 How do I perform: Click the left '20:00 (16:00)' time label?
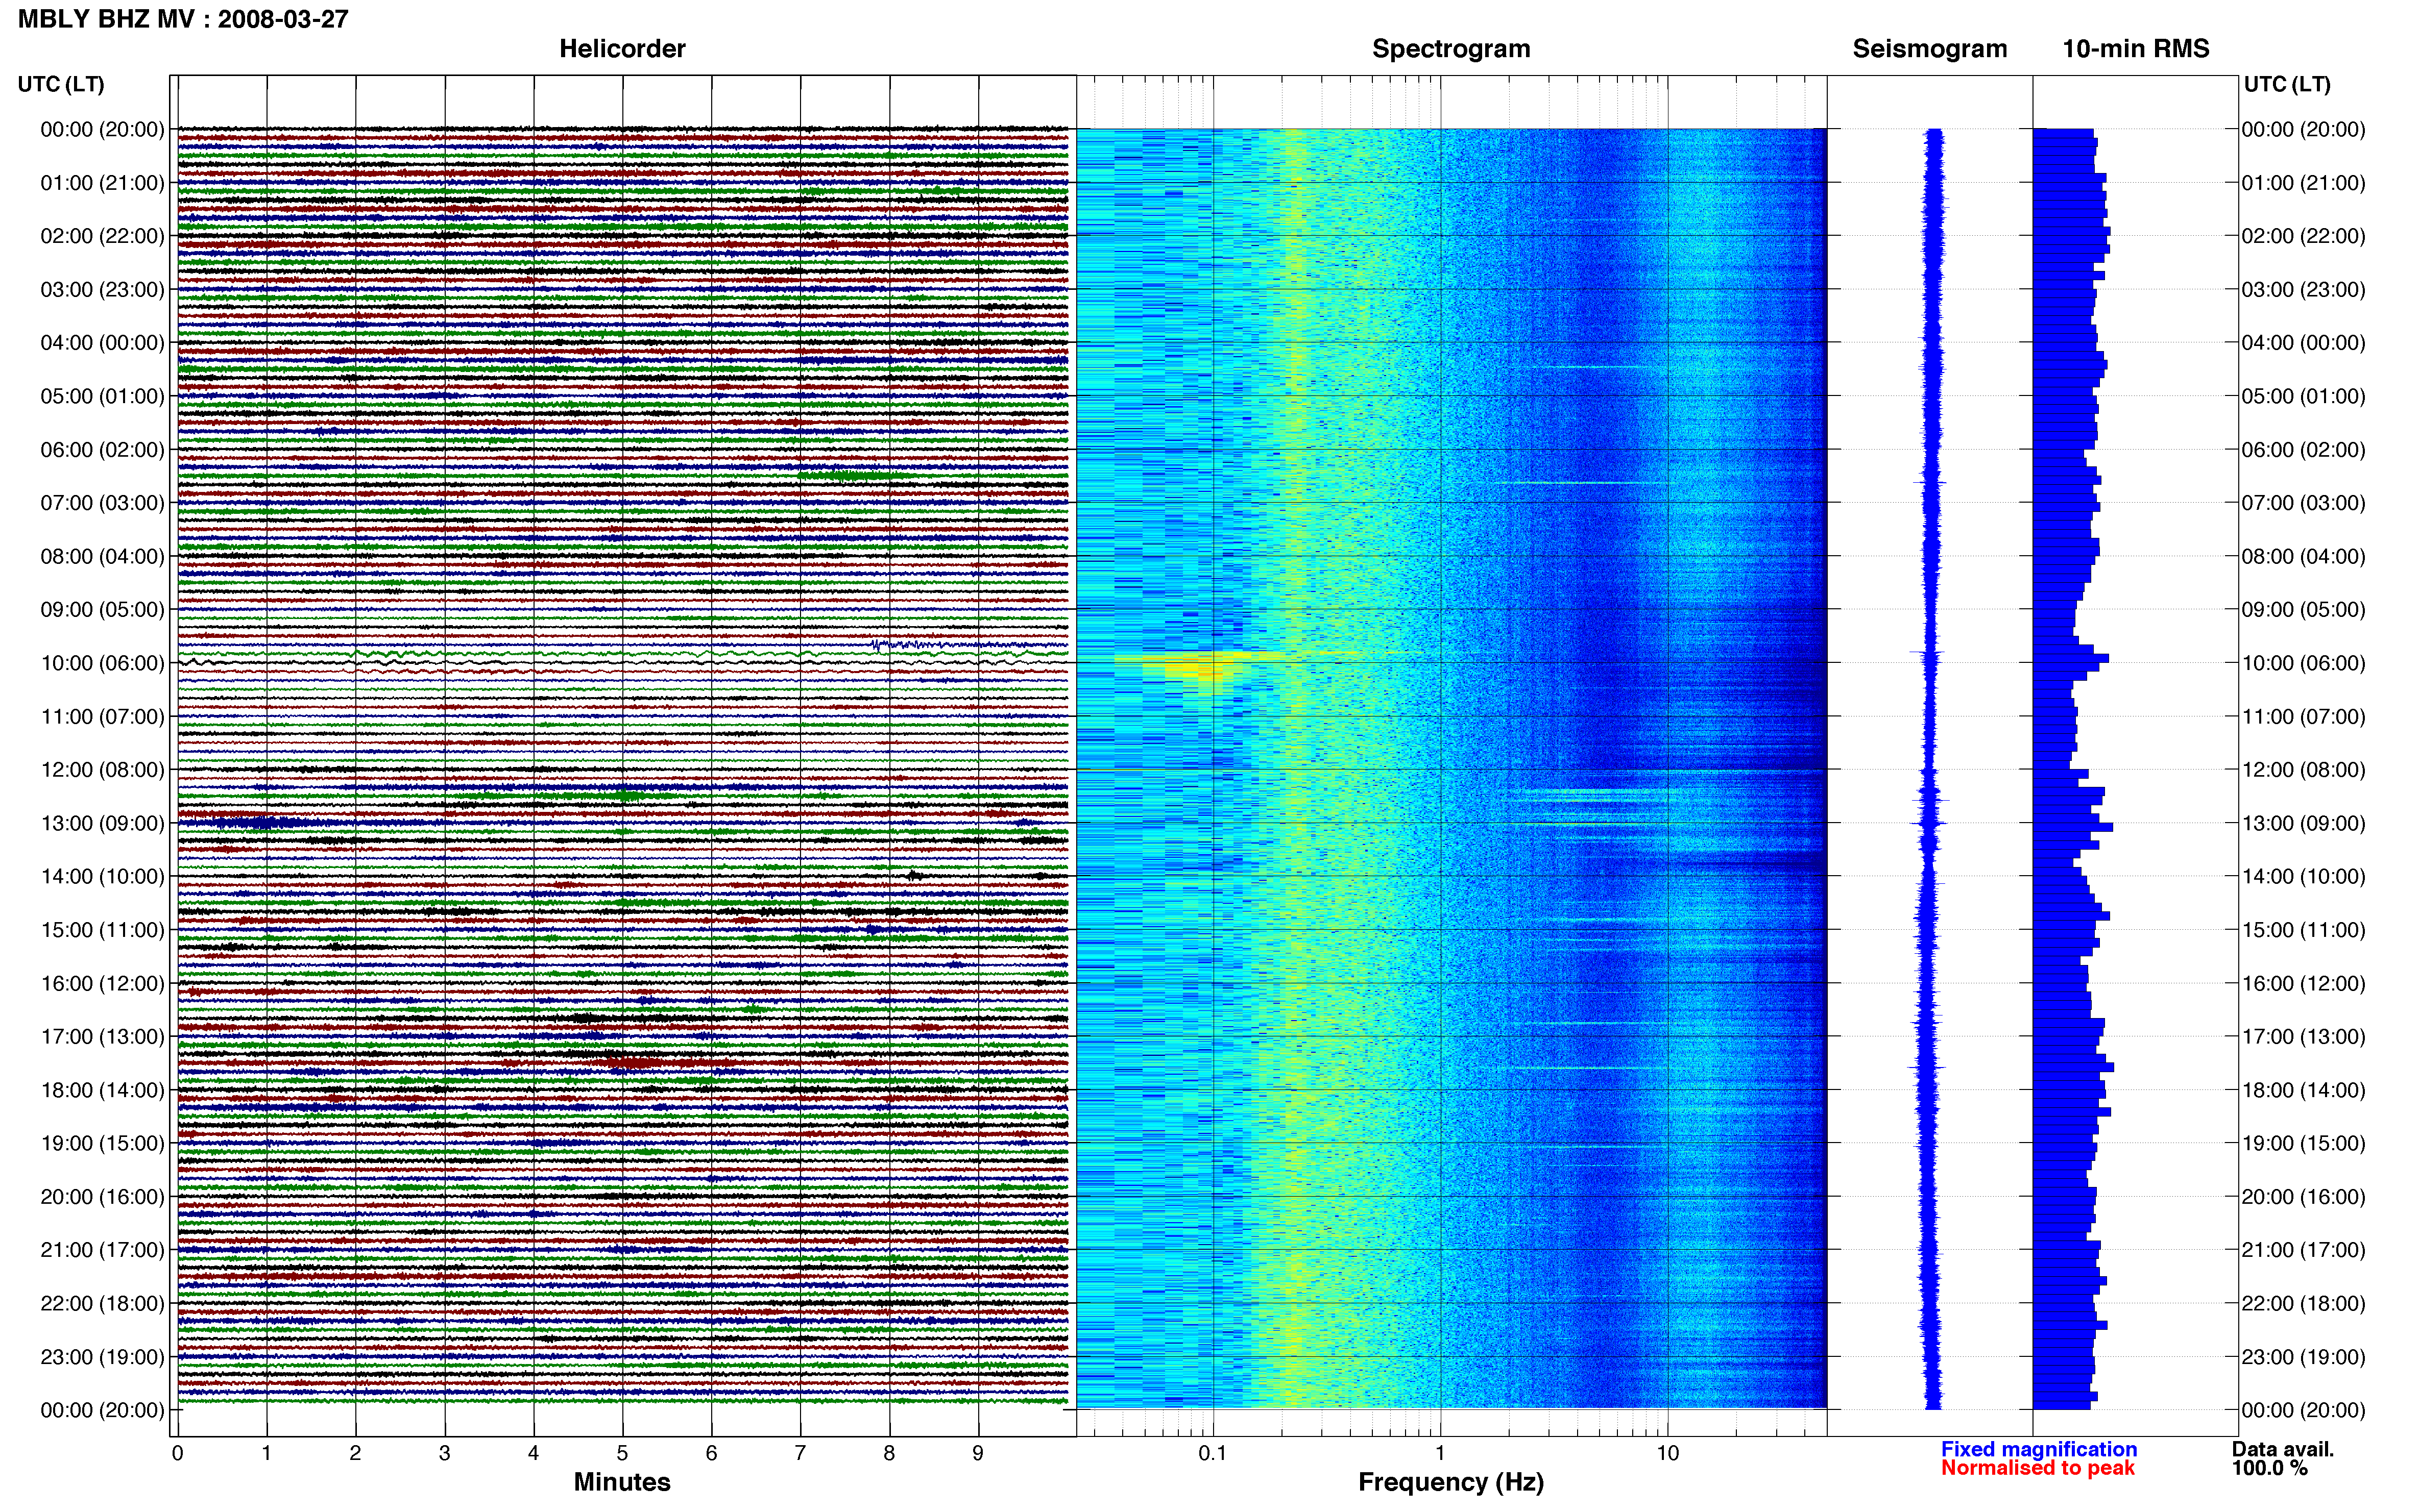pyautogui.click(x=102, y=1197)
